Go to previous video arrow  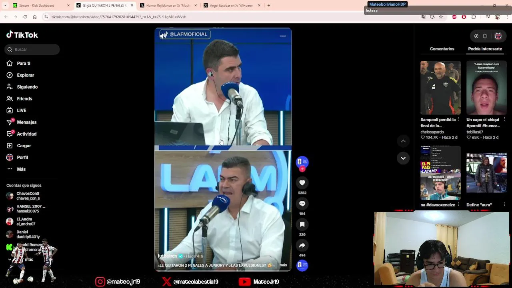tap(403, 141)
